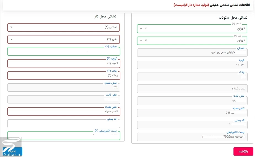Image resolution: width=255 pixels, height=157 pixels.
Task: Click the نشانی محل کار heading
Action: (x=105, y=17)
